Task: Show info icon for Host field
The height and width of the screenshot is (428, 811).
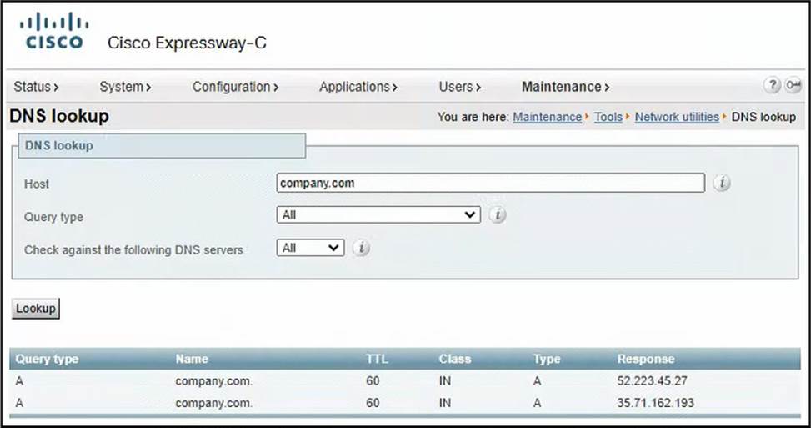Action: coord(722,183)
